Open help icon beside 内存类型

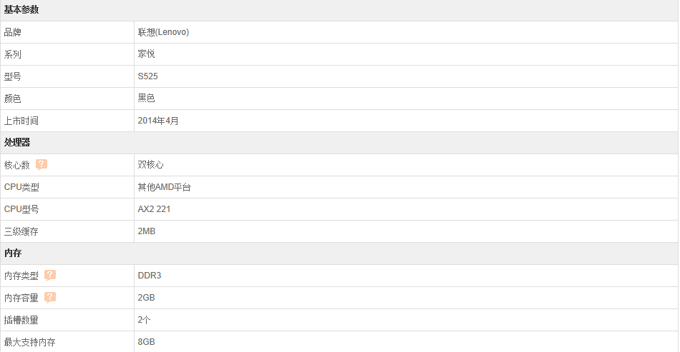[x=50, y=275]
